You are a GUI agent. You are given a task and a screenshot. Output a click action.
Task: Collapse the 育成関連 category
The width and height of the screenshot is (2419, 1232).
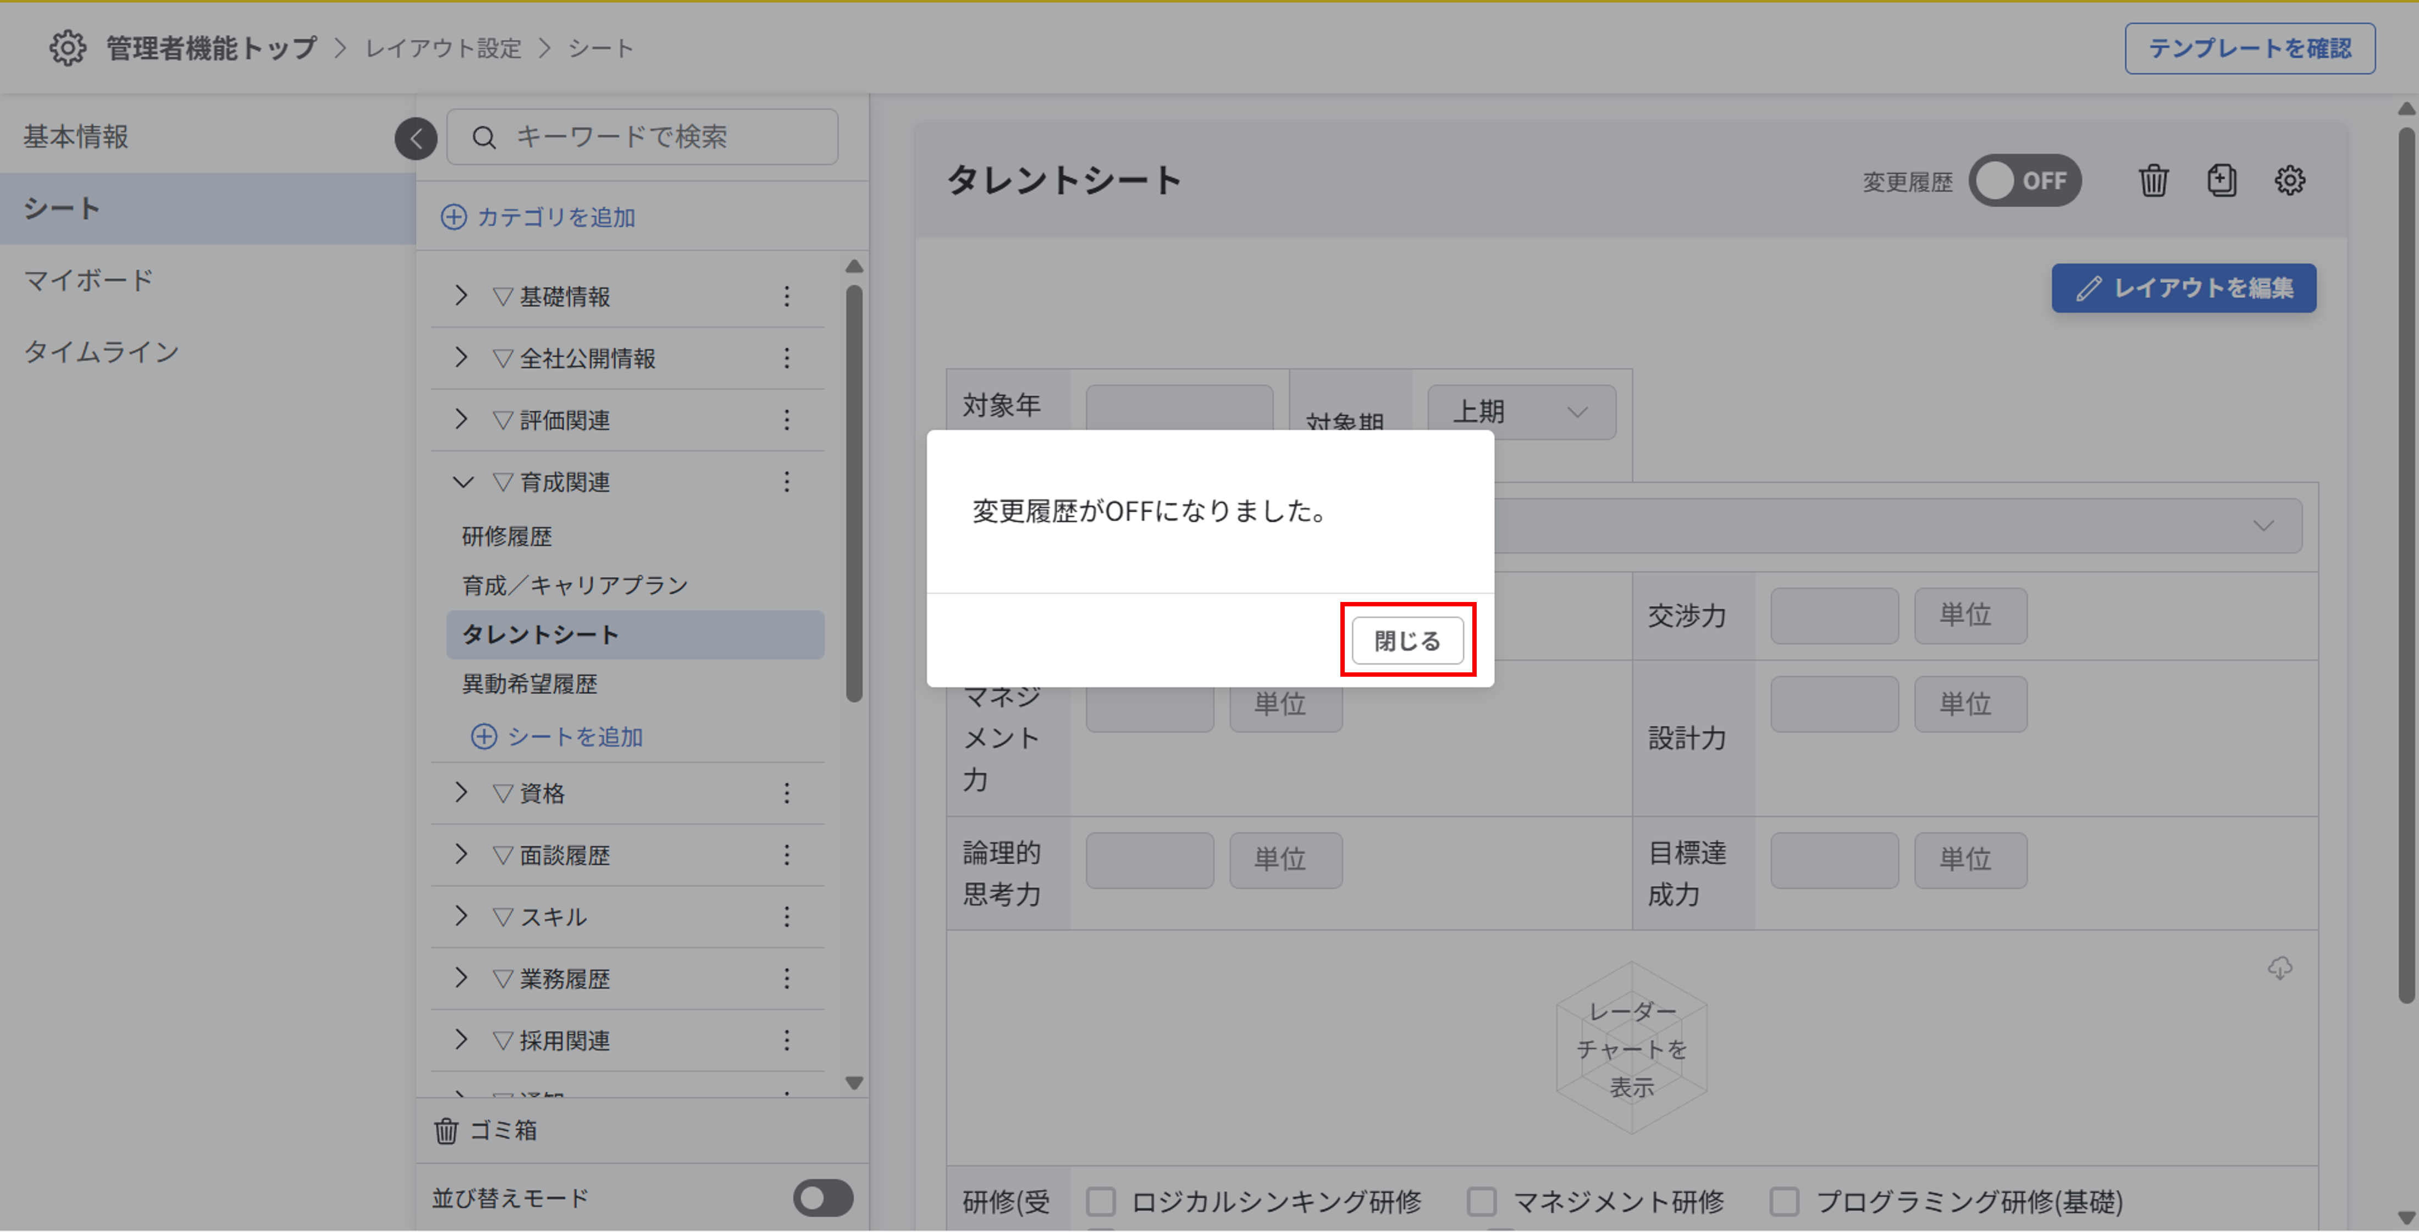coord(463,482)
